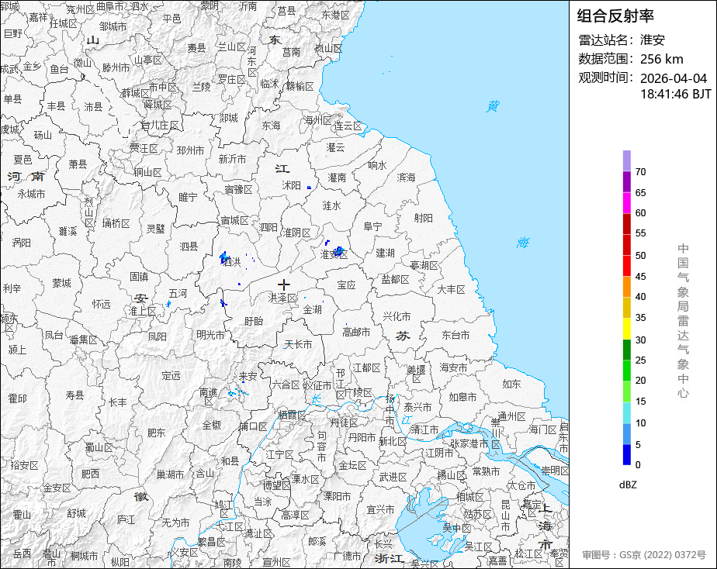Click the dBZ unit label under legend
717x569 pixels.
click(x=628, y=485)
